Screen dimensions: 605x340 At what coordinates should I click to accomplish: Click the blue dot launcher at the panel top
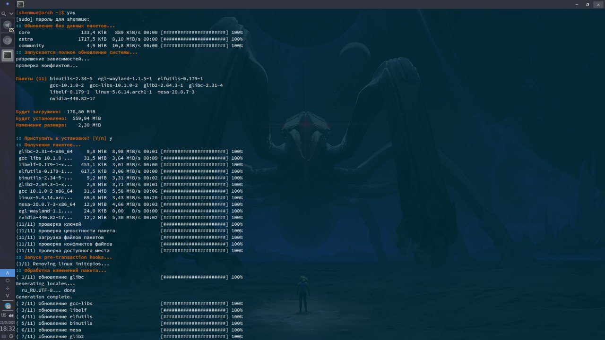[x=8, y=4]
